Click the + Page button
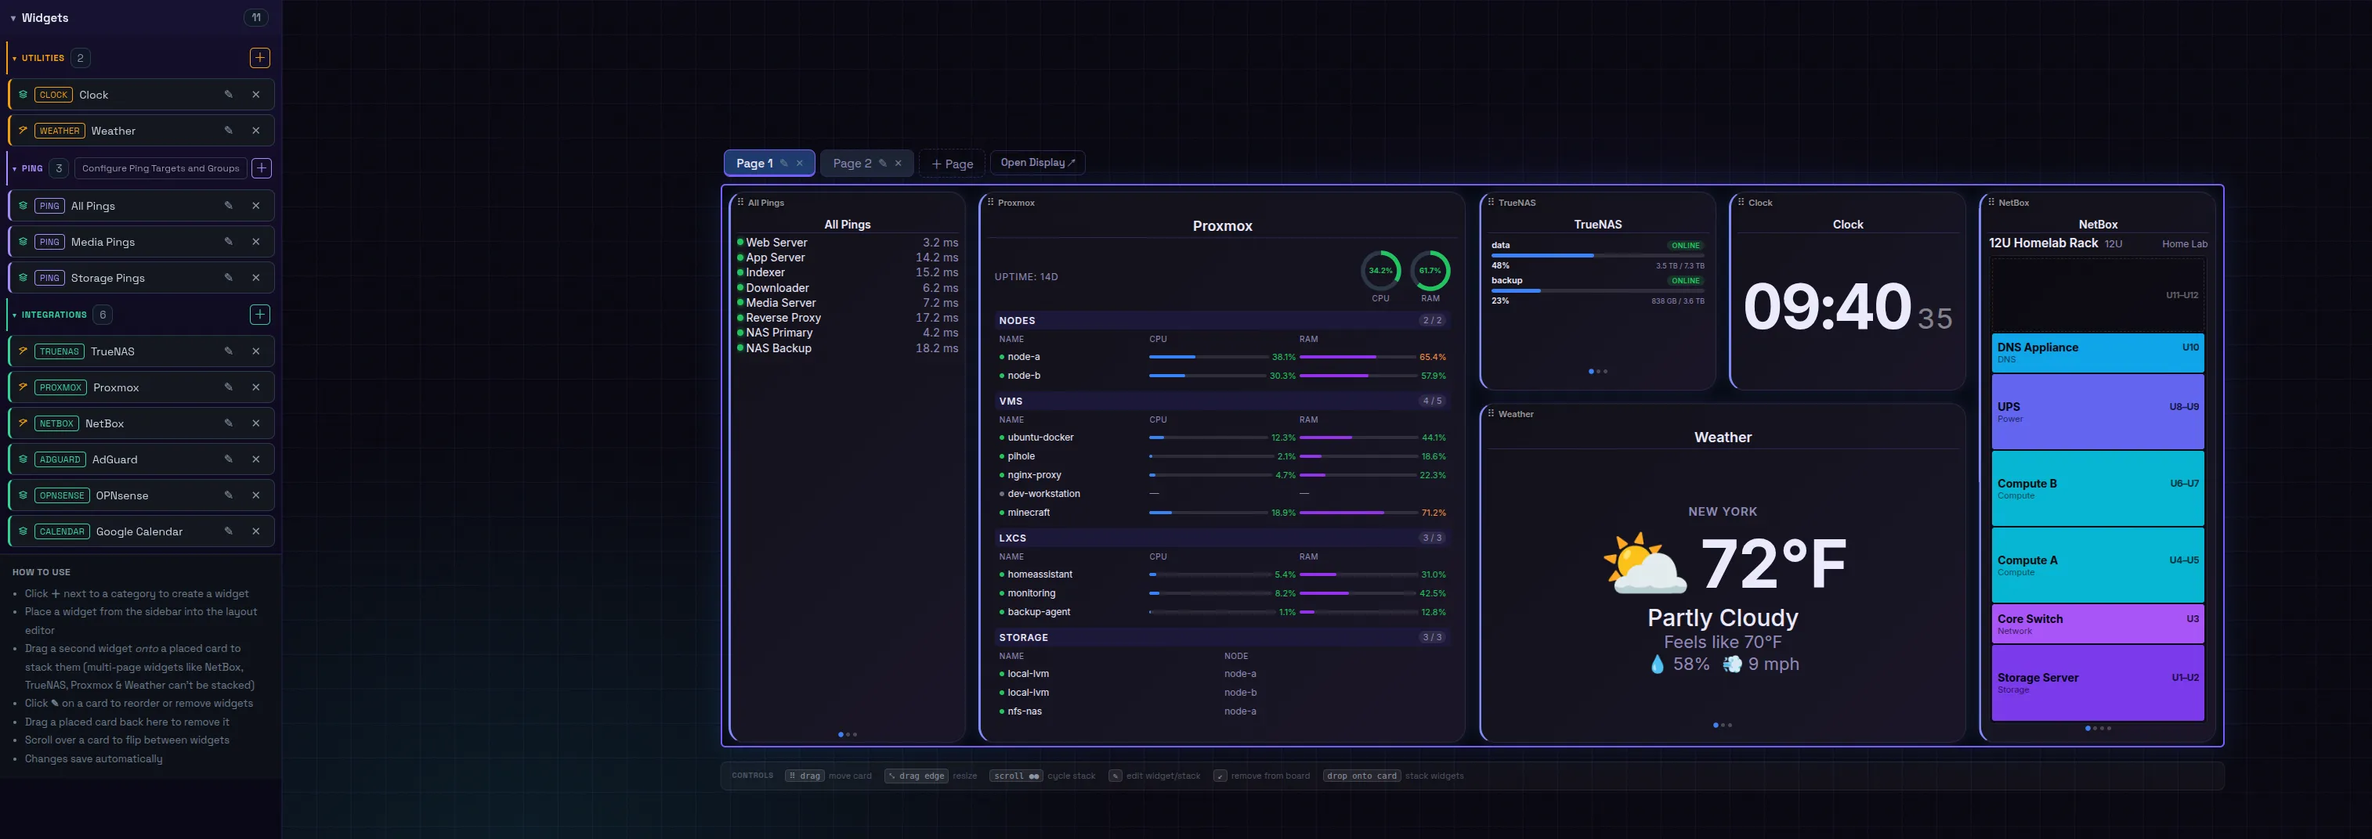 [952, 164]
